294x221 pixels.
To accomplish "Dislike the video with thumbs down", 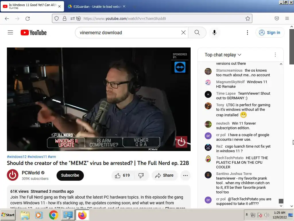I will point(141,175).
